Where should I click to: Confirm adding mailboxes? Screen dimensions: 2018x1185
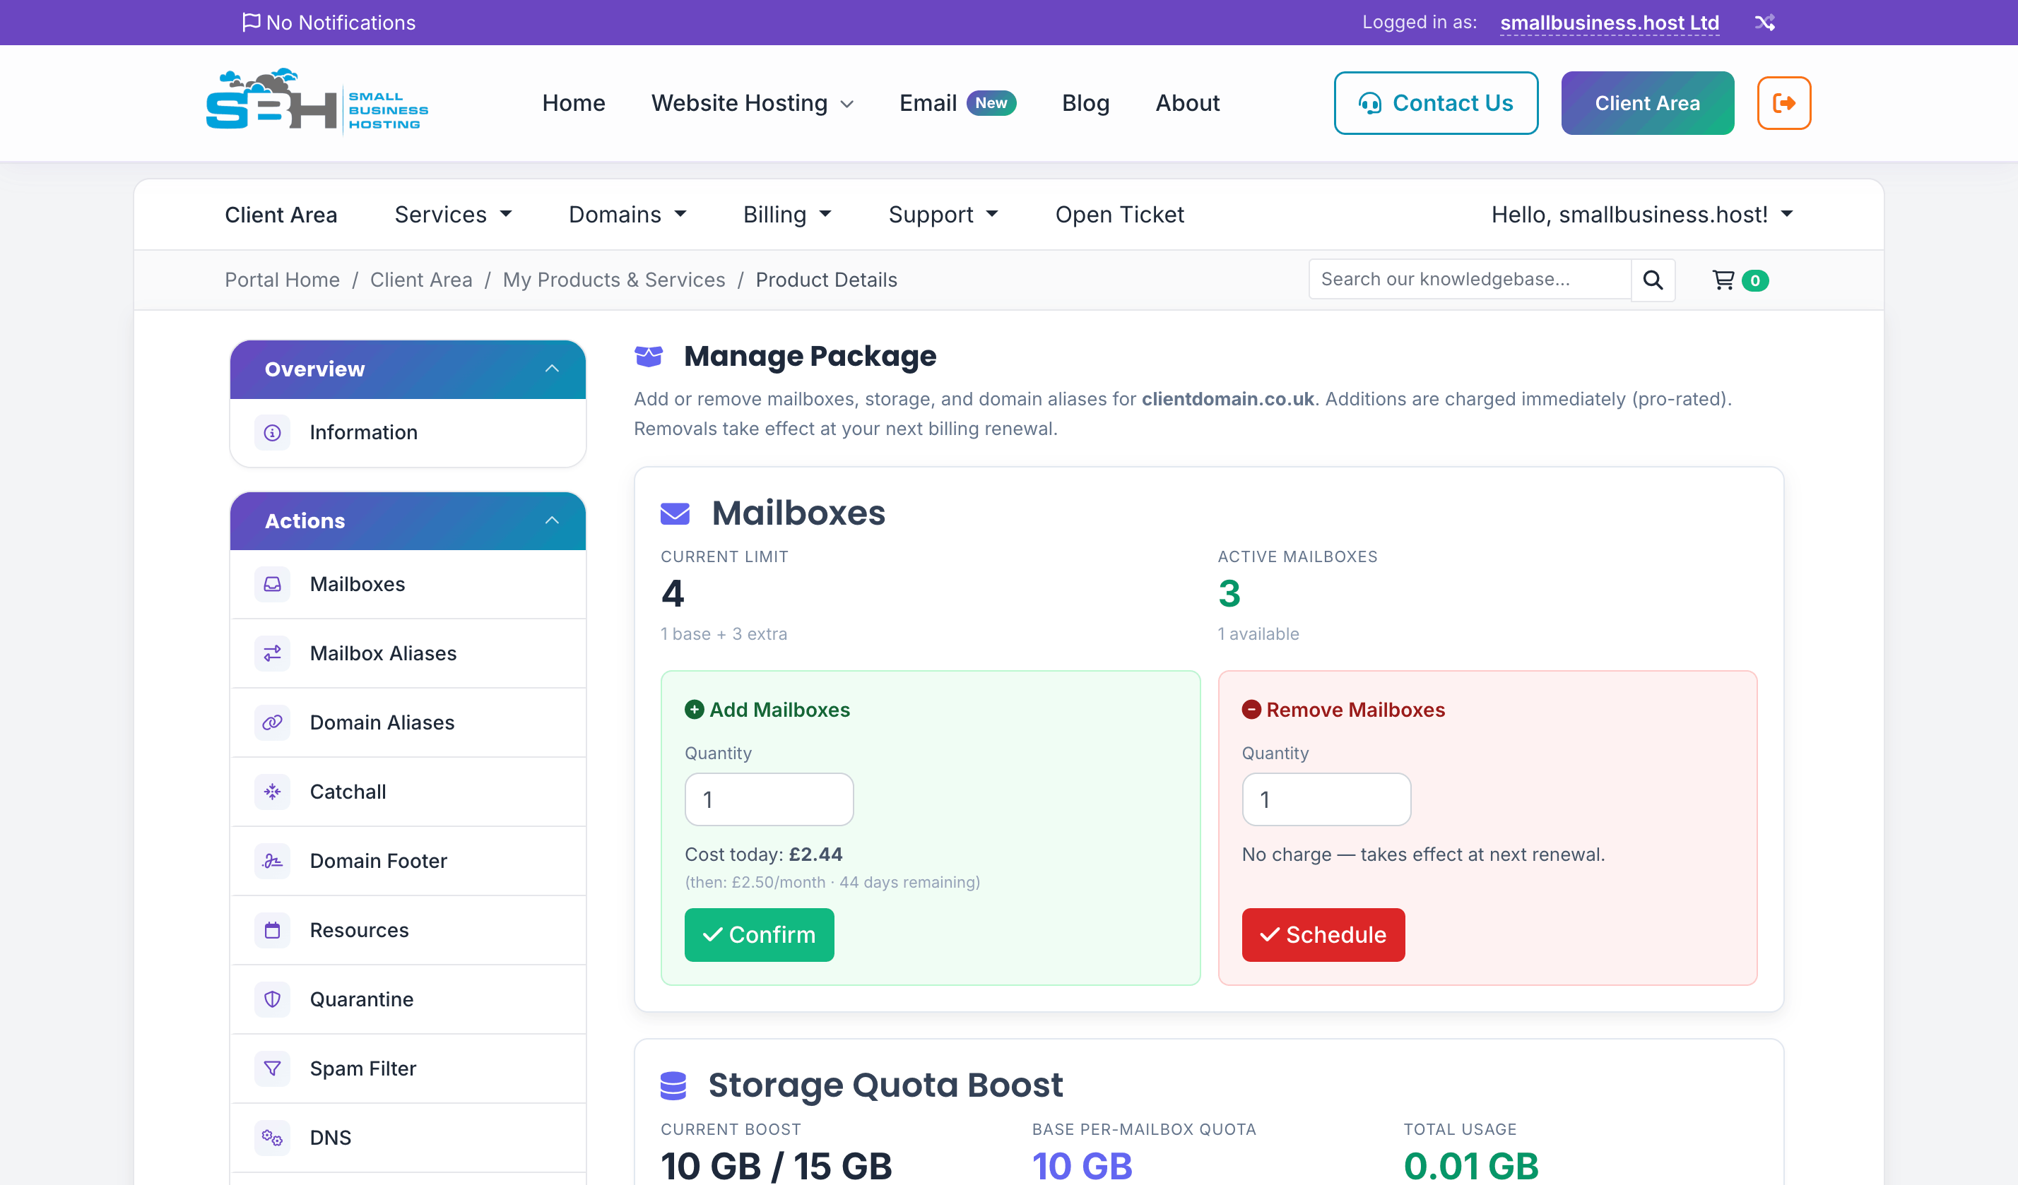[x=758, y=934]
